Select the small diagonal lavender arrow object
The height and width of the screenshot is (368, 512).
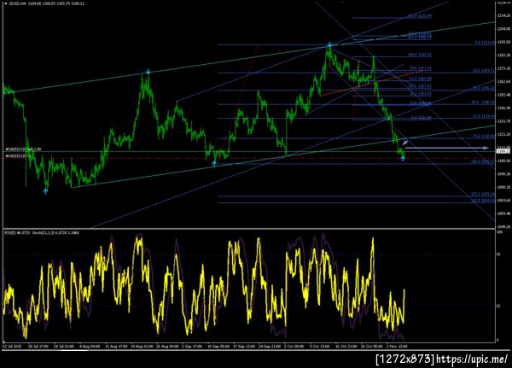pyautogui.click(x=404, y=143)
